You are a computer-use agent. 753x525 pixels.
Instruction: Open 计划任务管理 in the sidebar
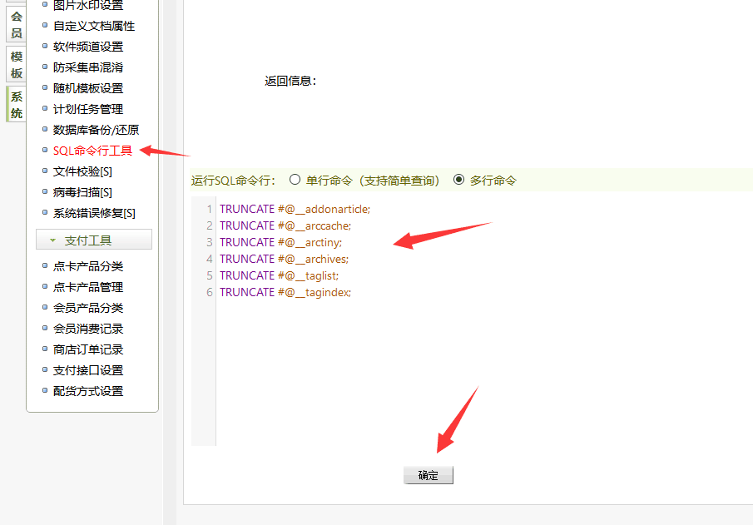(x=87, y=109)
